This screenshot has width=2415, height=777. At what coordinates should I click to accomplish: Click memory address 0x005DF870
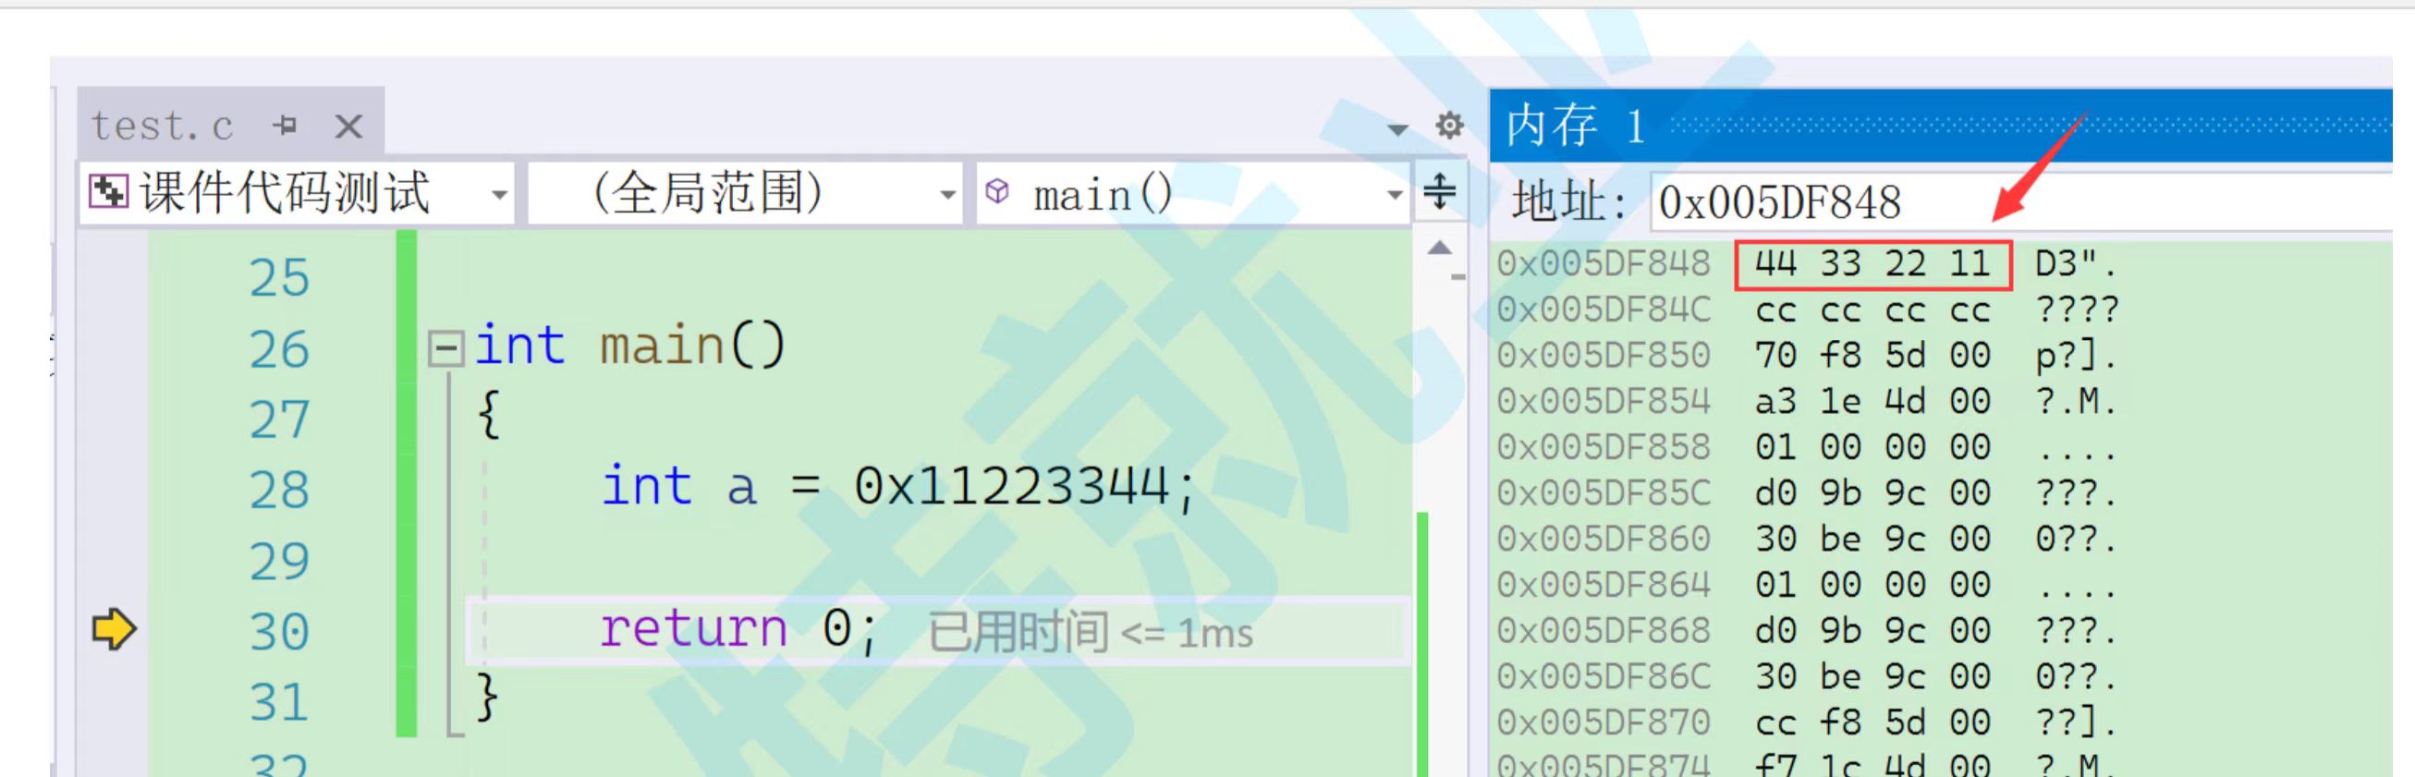tap(1604, 722)
